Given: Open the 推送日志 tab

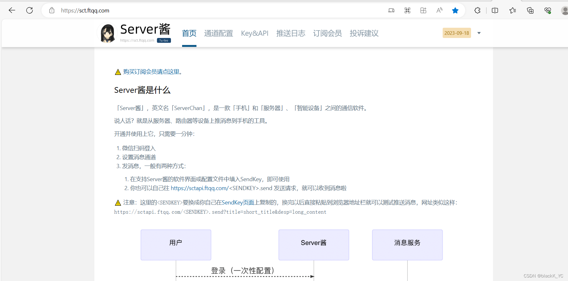Looking at the screenshot, I should click(291, 33).
